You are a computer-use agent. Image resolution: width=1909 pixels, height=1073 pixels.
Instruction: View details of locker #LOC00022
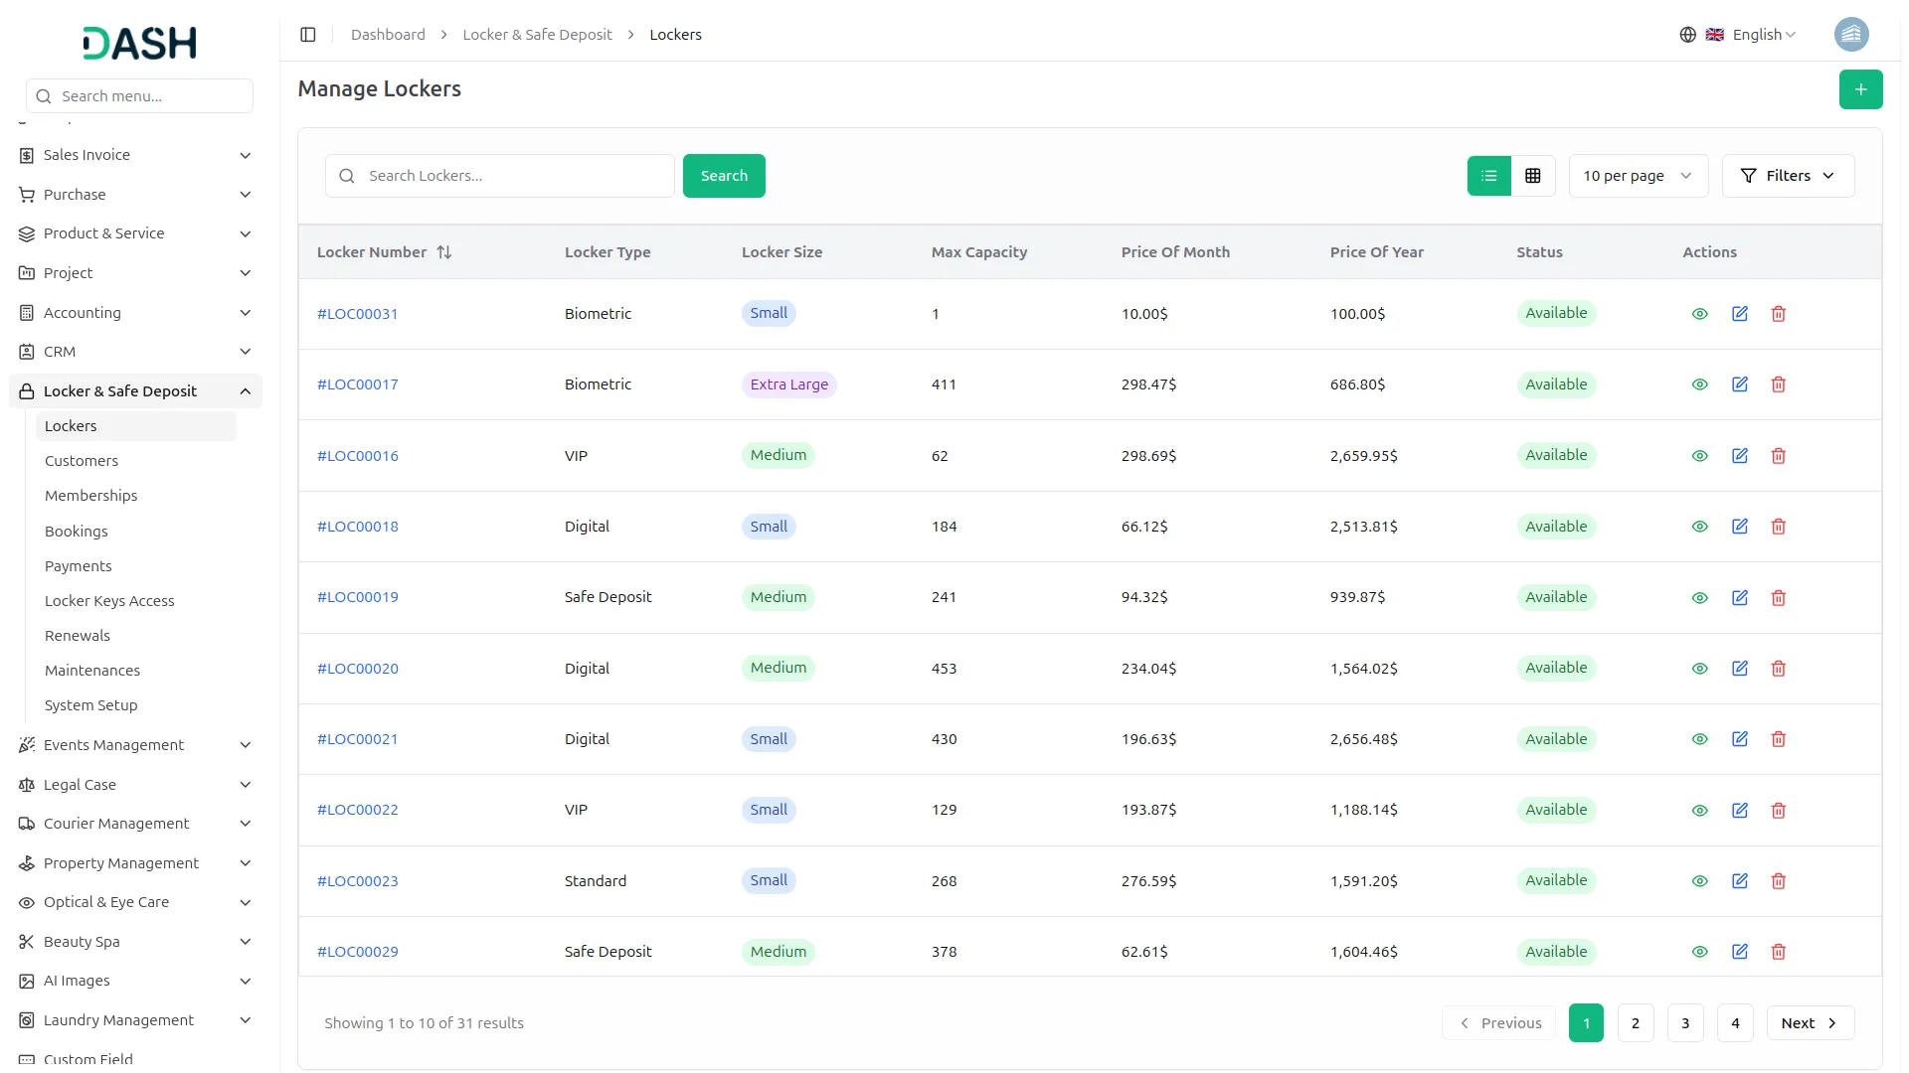click(1699, 810)
